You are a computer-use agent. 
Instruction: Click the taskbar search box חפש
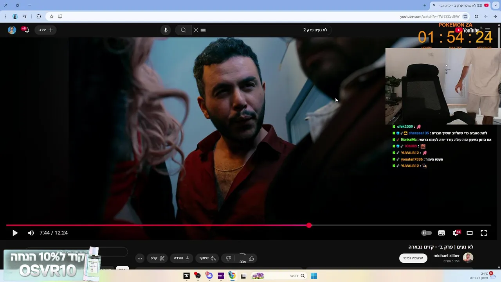[x=279, y=276]
